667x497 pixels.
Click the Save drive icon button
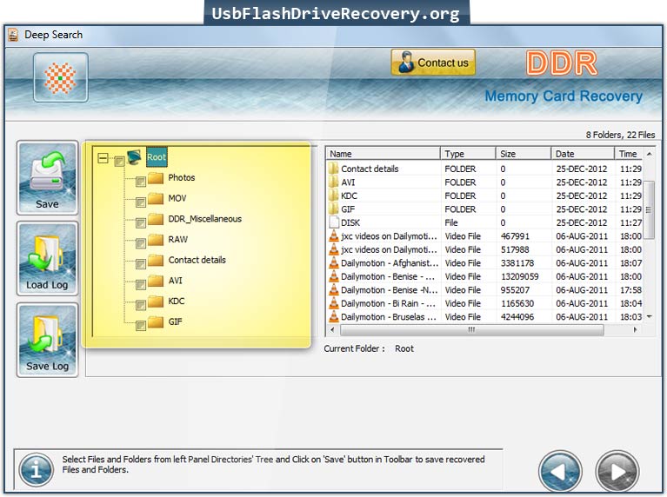click(x=47, y=178)
